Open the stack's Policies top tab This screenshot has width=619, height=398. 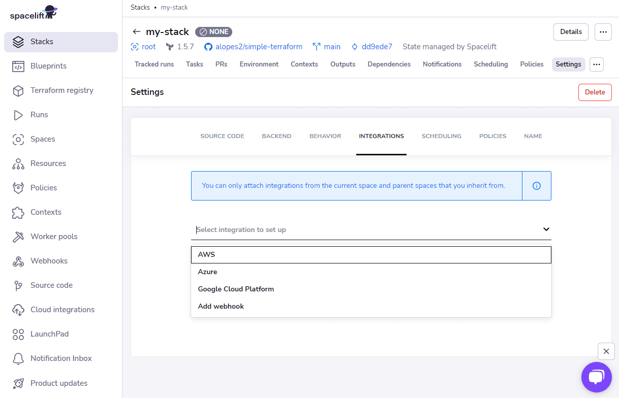[x=532, y=64]
